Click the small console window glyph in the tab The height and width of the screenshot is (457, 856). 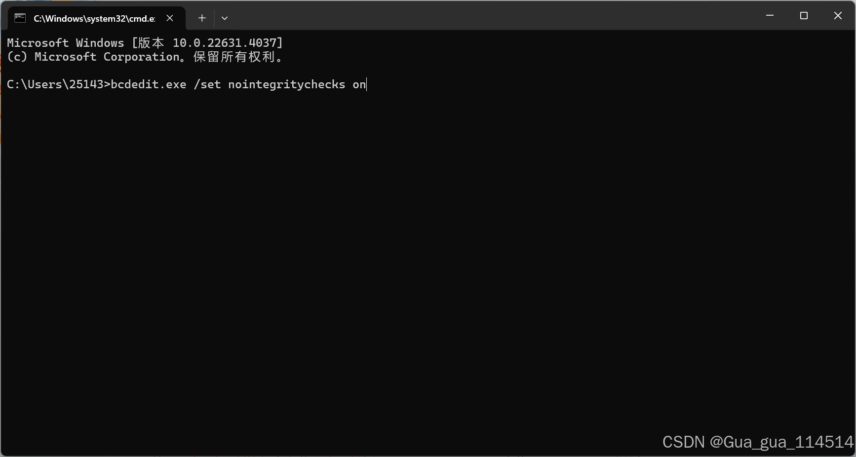[20, 18]
